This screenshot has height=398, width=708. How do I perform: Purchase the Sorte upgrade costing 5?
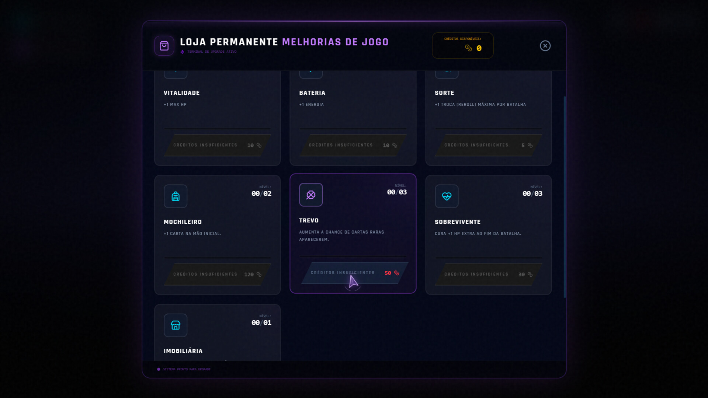(x=488, y=145)
